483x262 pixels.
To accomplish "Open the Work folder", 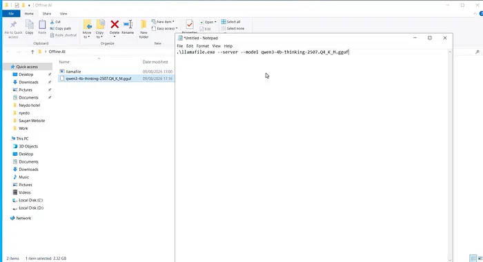I will (x=23, y=128).
